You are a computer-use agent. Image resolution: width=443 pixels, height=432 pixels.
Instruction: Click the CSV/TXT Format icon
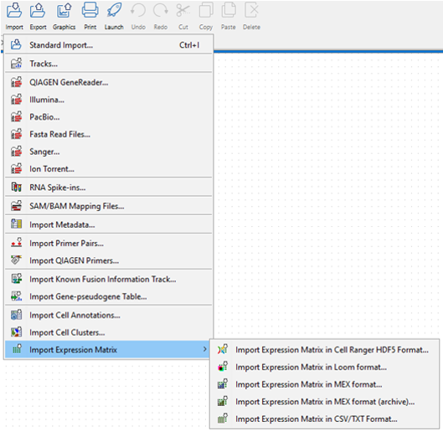(x=223, y=419)
